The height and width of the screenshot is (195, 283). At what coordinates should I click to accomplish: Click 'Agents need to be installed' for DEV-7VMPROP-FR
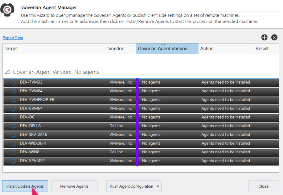point(226,100)
